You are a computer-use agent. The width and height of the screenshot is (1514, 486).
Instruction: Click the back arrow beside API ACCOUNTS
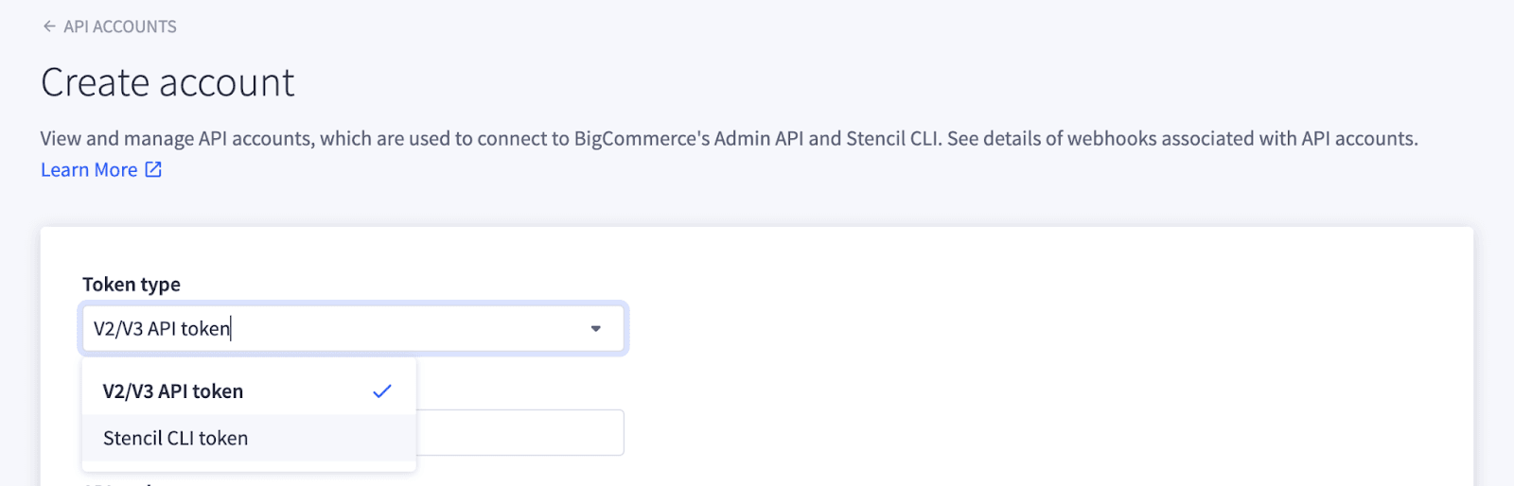point(49,26)
